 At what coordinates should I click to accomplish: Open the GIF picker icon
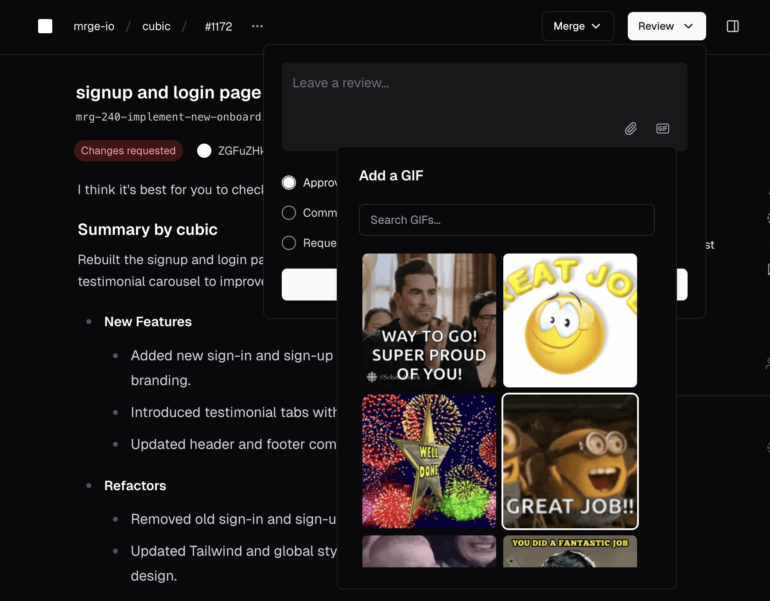click(x=662, y=129)
